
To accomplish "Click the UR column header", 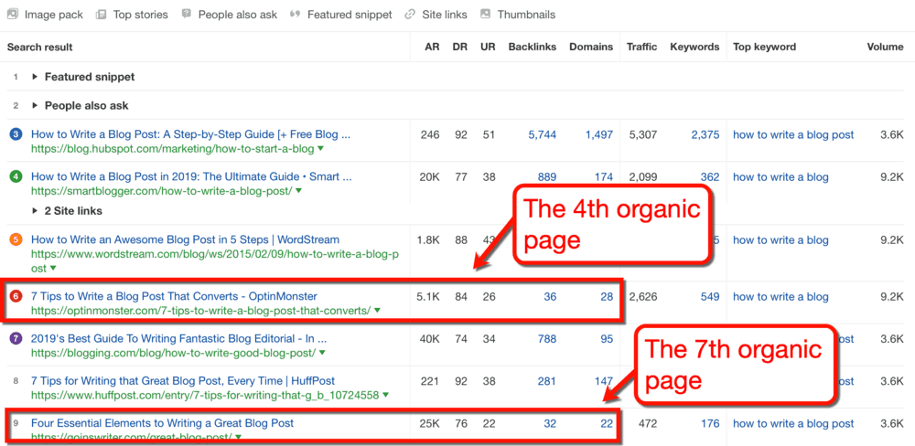I will coord(488,48).
